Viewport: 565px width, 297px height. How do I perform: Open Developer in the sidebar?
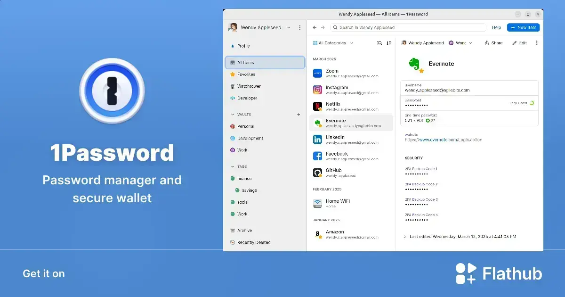click(x=265, y=98)
